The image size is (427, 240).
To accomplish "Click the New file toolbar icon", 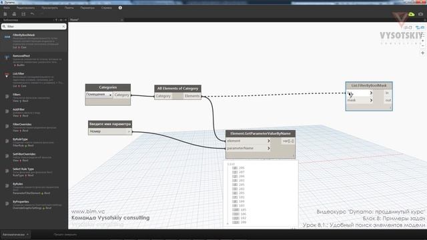I will tap(5, 14).
